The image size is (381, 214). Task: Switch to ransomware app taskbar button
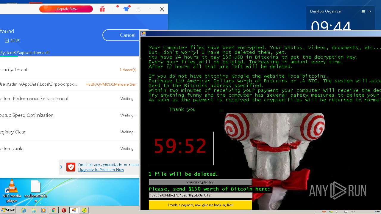point(74,210)
